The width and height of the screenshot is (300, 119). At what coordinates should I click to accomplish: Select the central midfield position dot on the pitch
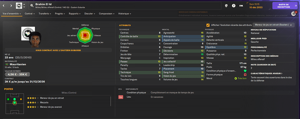coord(15,103)
